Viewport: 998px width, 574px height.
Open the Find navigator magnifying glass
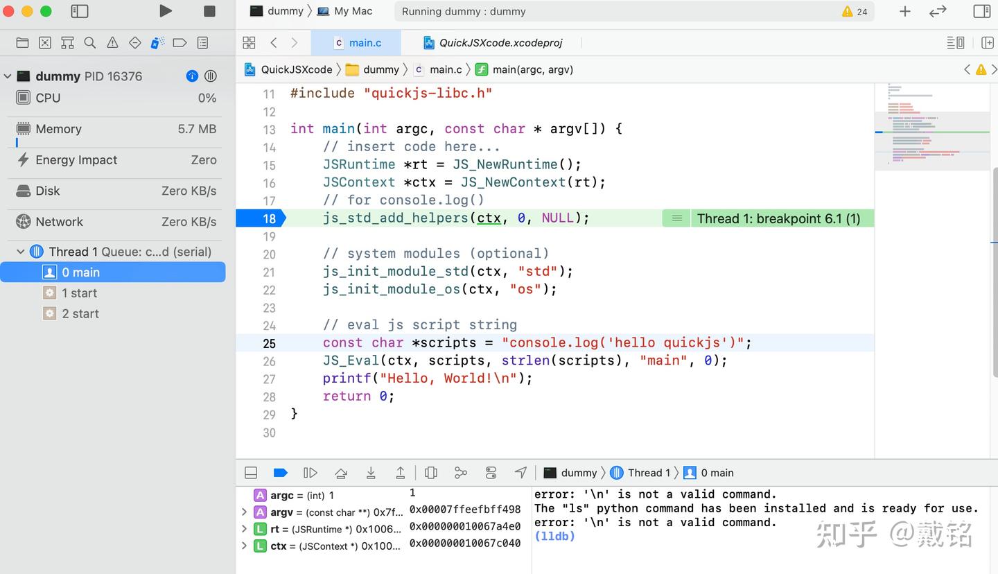(x=89, y=42)
